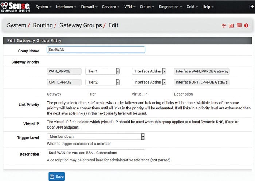Click the logout icon in the top bar
255x181 pixels.
point(251,7)
